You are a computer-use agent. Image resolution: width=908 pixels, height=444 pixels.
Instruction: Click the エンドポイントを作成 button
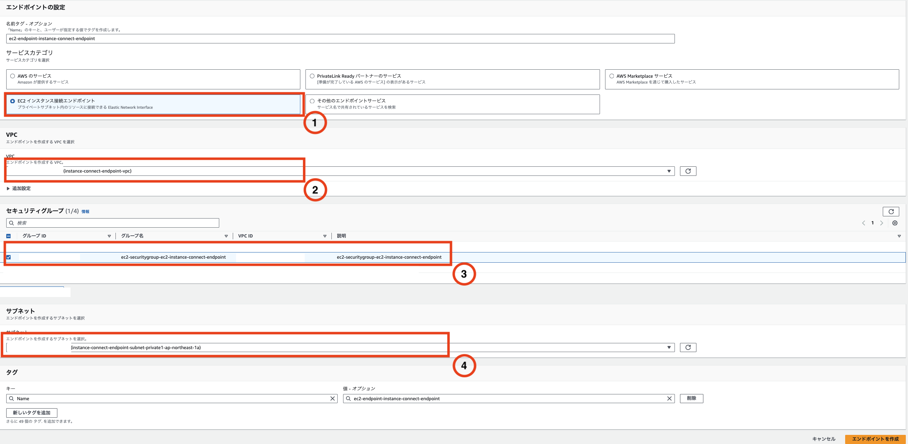[876, 439]
